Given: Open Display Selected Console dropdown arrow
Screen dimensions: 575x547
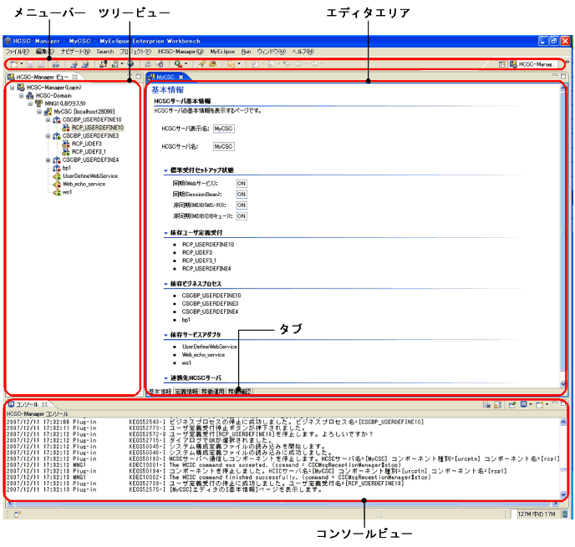Looking at the screenshot, I should (530, 405).
